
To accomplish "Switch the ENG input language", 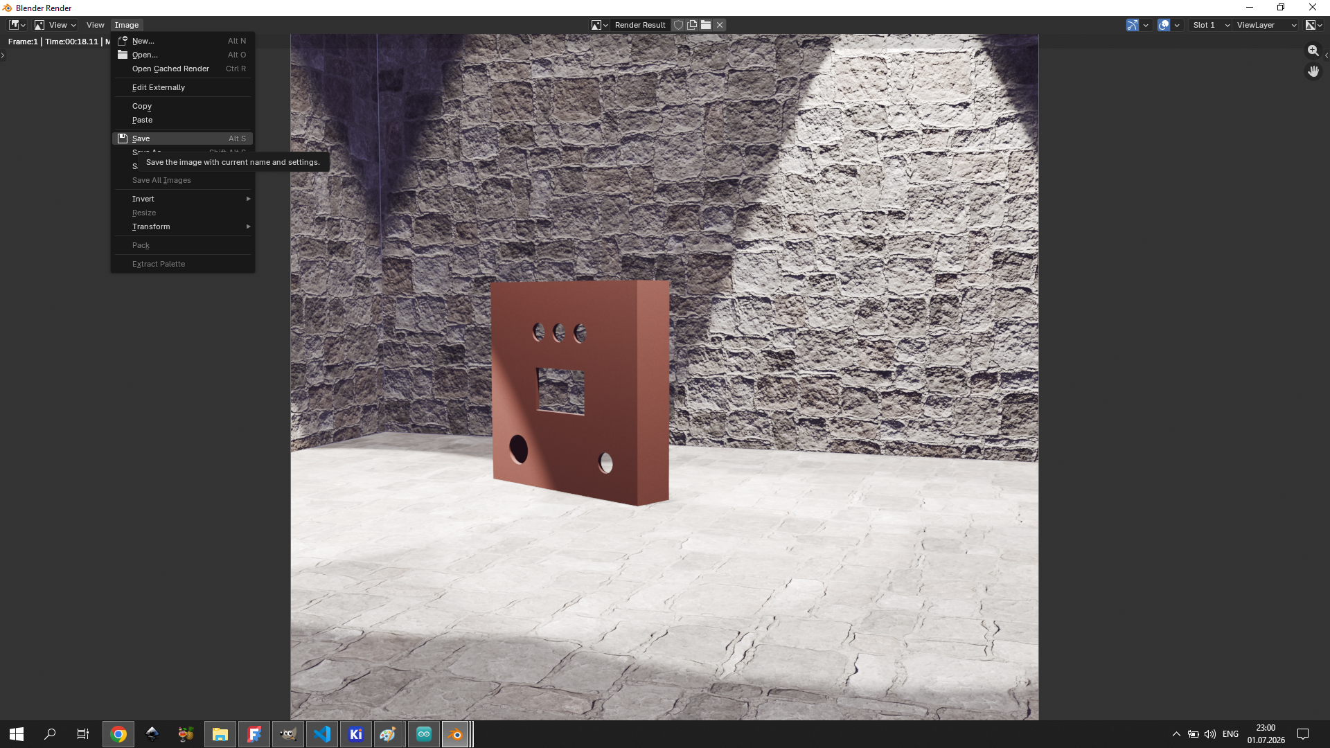I will click(1231, 734).
